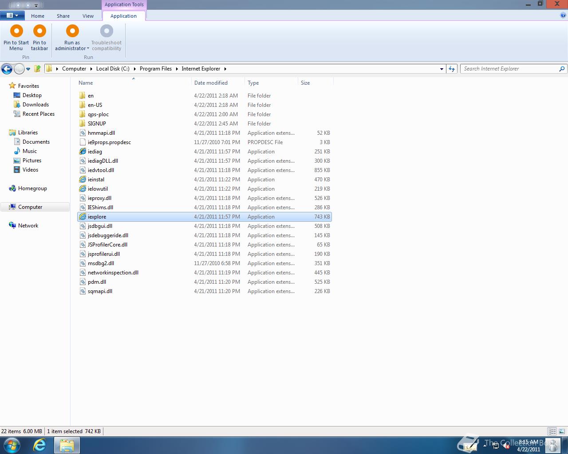Open Desktop in navigation pane

point(32,95)
